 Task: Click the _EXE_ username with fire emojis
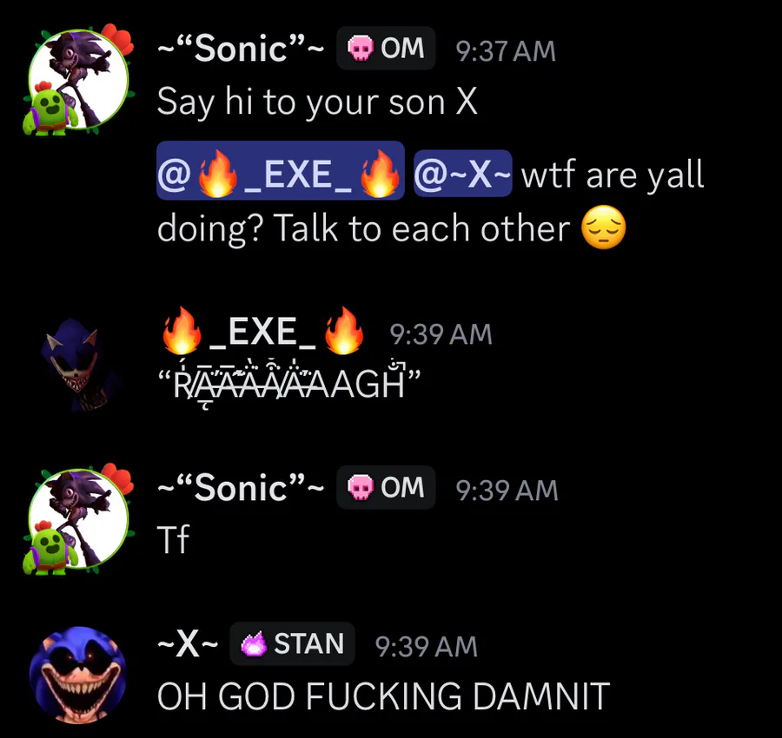262,331
